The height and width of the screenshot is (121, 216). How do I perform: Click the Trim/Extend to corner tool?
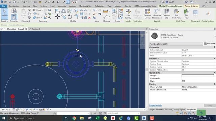click(76, 17)
